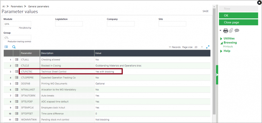The image size is (262, 123).
Task: Click the paperclip attachment icon
Action: pyautogui.click(x=231, y=31)
